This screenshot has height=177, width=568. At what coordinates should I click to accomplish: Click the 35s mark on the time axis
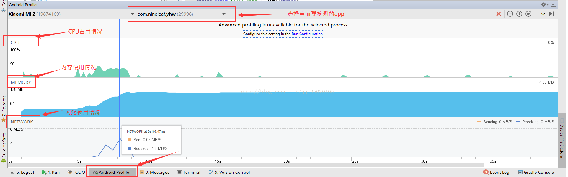point(493,161)
